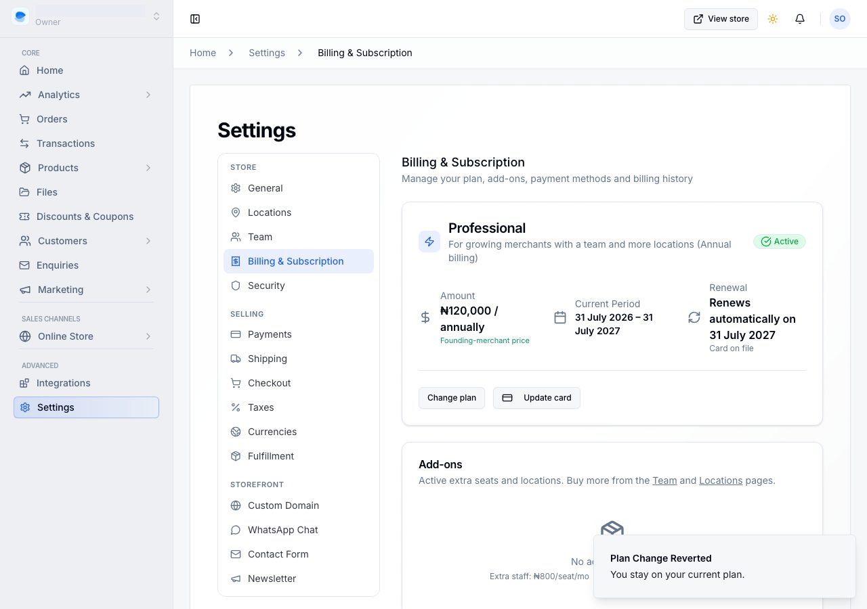Go to Checkout settings
Viewport: 867px width, 609px height.
pyautogui.click(x=299, y=383)
